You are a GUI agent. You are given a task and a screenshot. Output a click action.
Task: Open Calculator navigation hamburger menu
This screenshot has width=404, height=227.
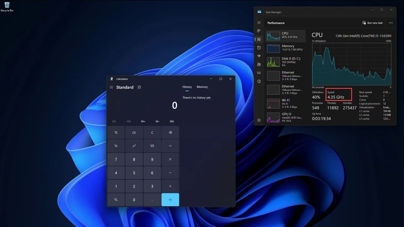tap(111, 87)
